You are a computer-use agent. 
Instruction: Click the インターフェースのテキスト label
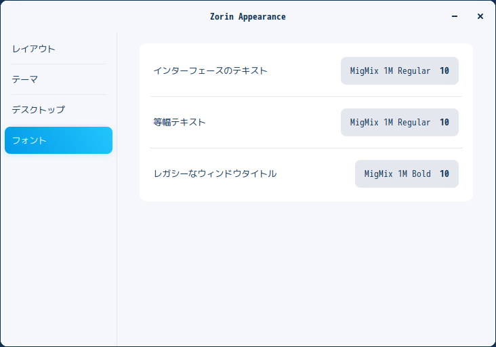point(210,70)
